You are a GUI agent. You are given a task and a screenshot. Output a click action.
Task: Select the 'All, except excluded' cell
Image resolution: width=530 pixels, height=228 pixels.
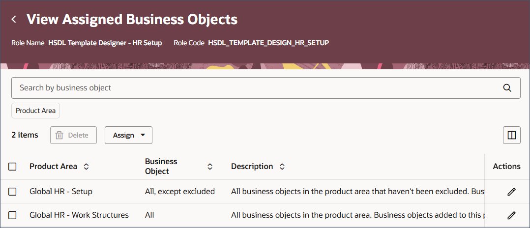(180, 192)
